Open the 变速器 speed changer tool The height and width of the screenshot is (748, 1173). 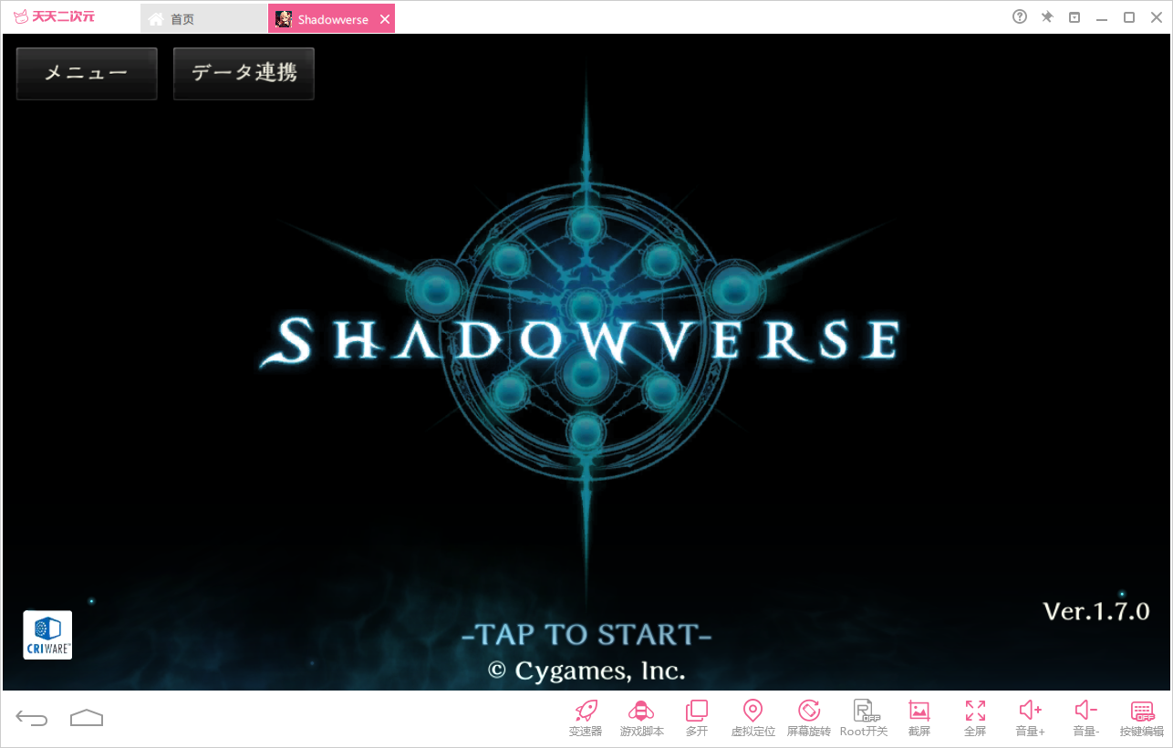[x=586, y=718]
